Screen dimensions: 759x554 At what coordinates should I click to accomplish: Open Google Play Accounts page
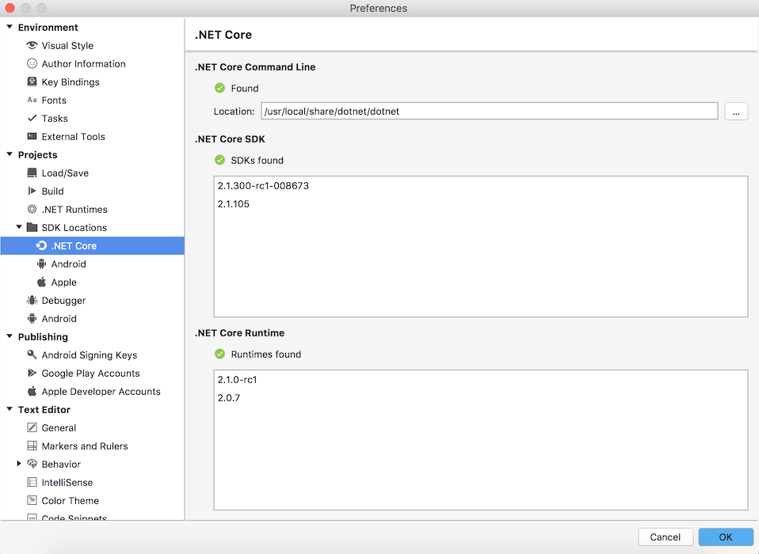pos(90,374)
